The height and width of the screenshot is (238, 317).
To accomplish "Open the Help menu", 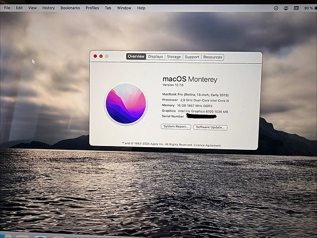I will (x=141, y=8).
